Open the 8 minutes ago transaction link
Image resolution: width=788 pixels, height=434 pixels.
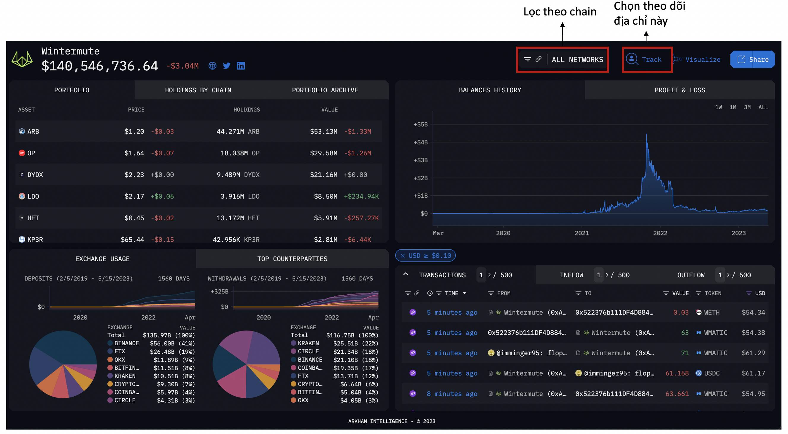452,394
